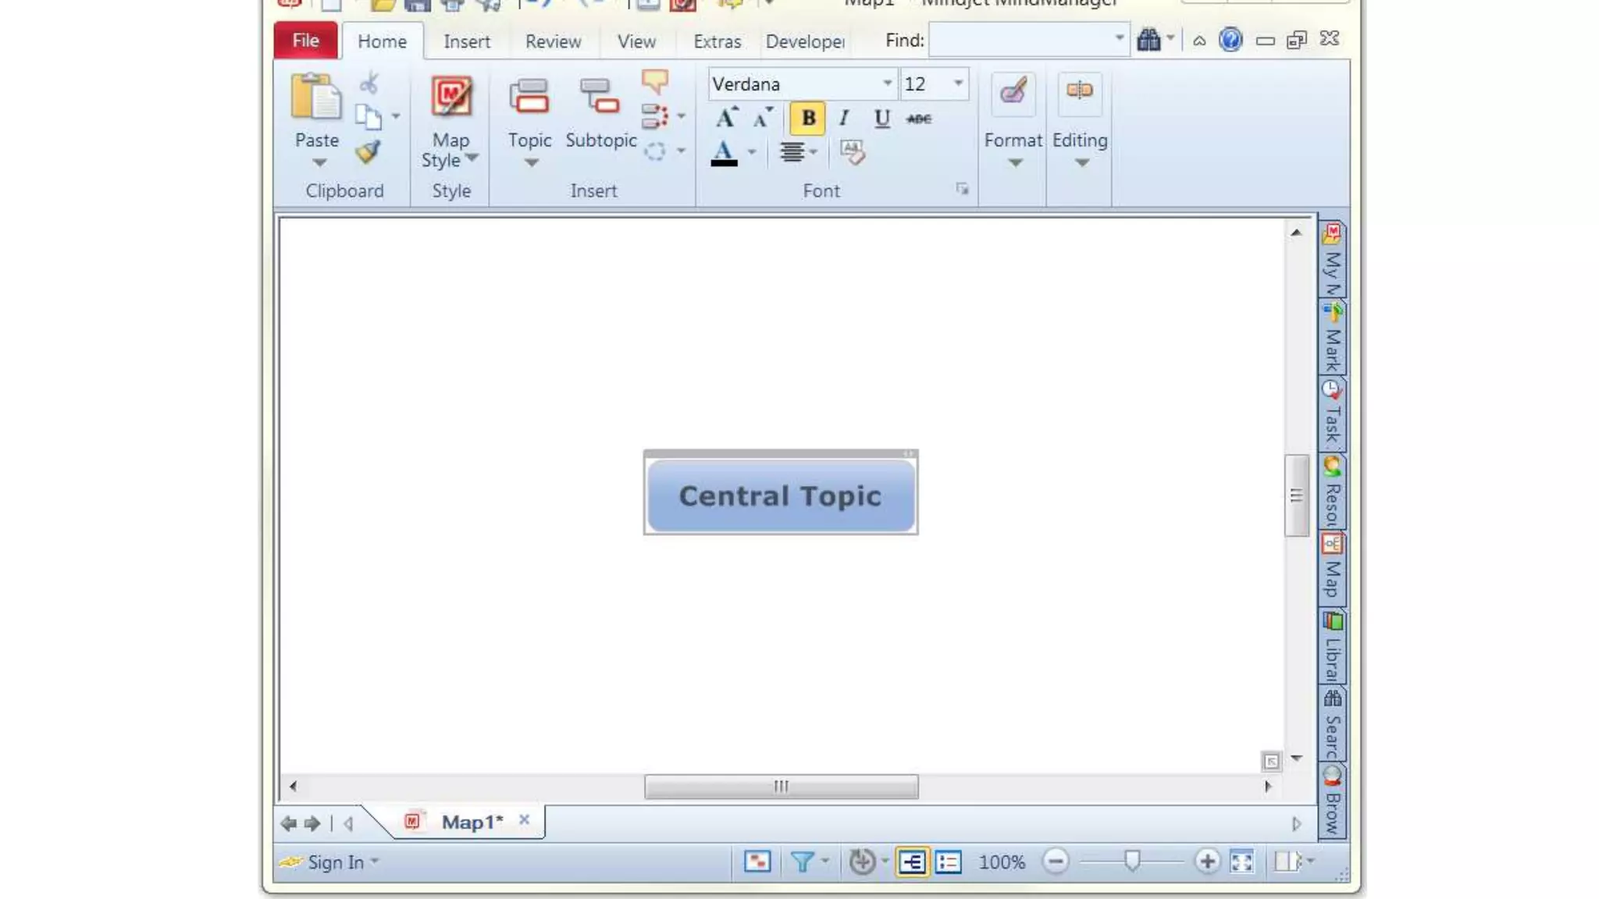
Task: Expand the Paste options arrow
Action: pyautogui.click(x=319, y=163)
